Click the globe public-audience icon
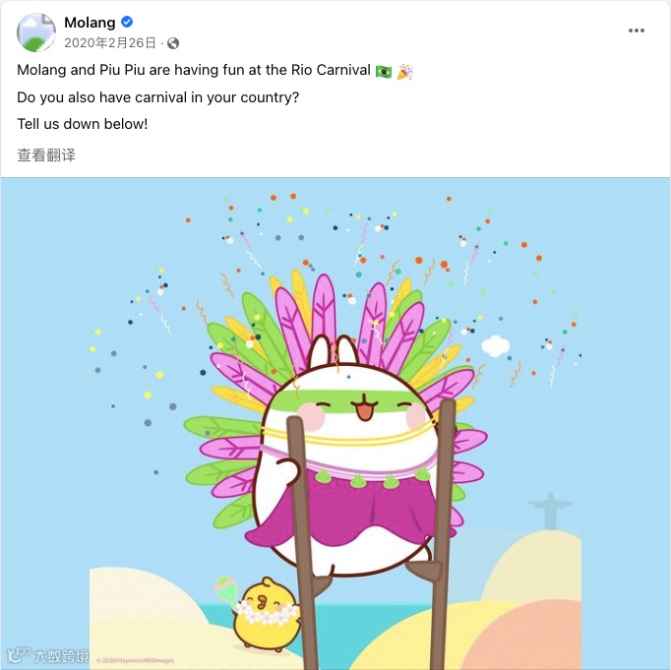This screenshot has width=671, height=670. point(173,43)
